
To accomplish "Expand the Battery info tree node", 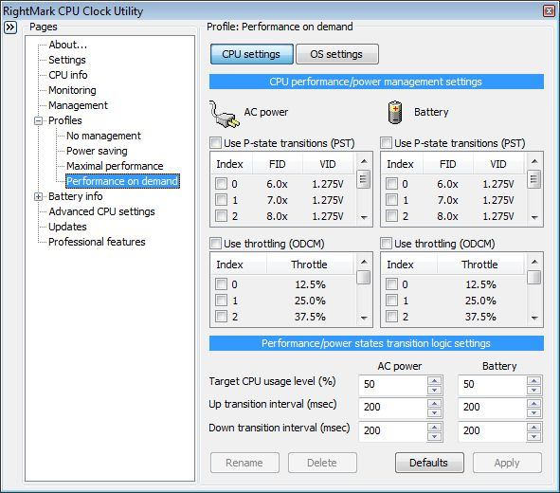I will pos(38,196).
